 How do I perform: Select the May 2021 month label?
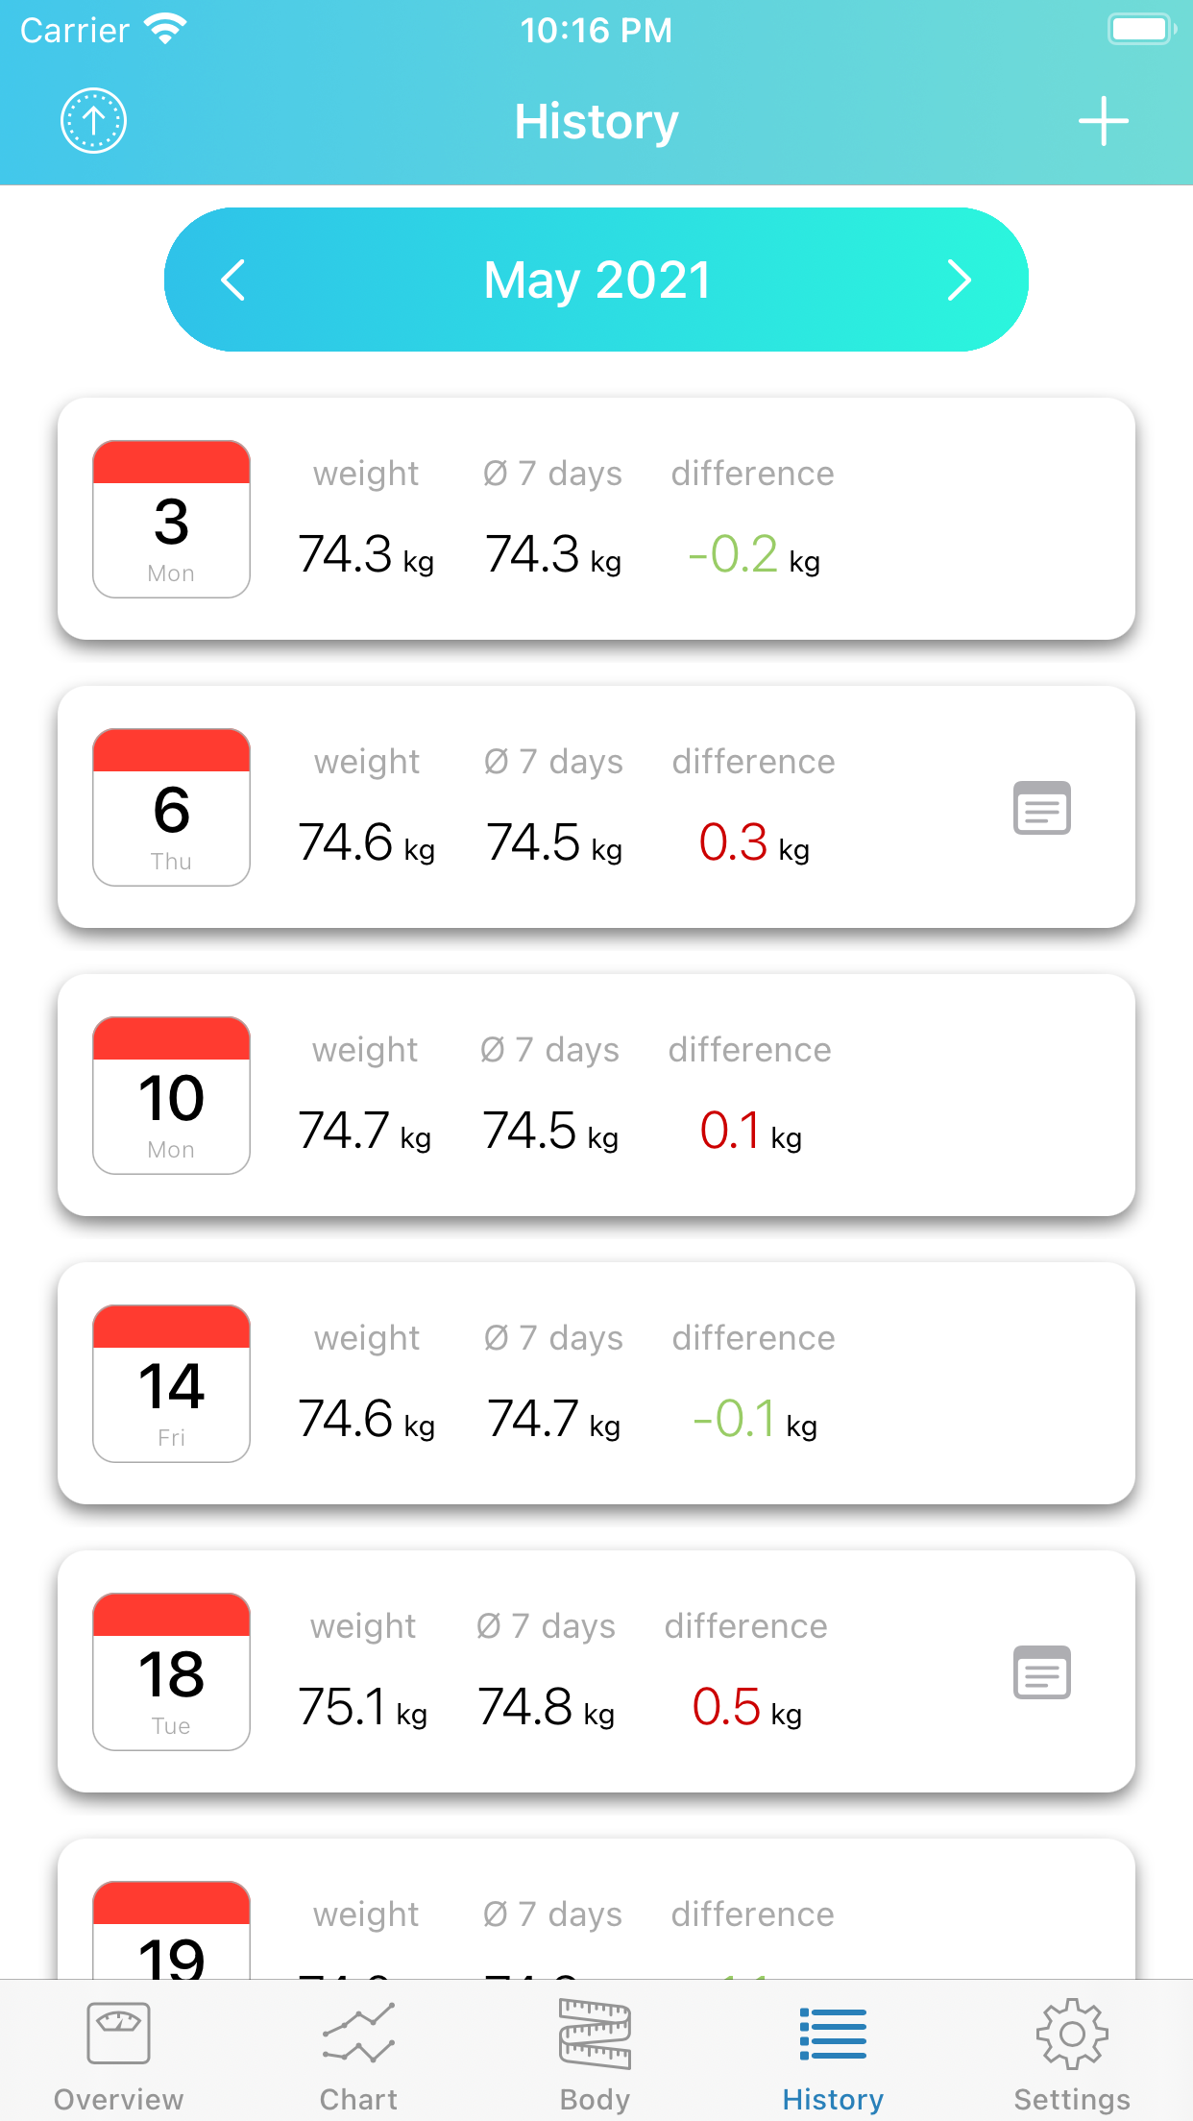pos(596,280)
